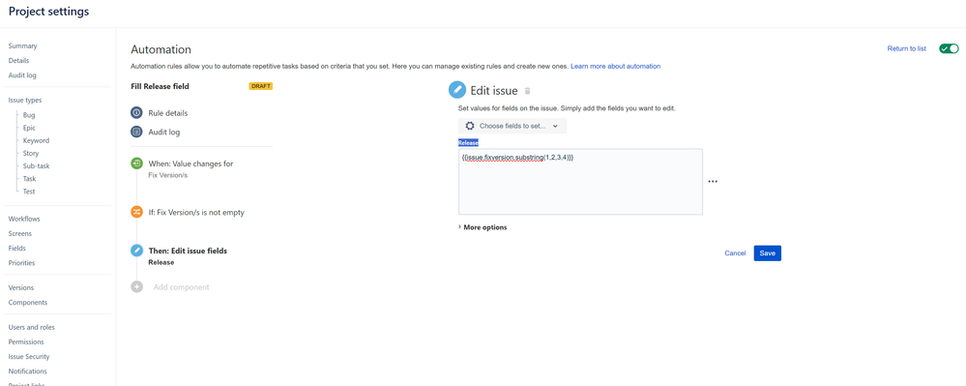Open Issue types settings
The width and height of the screenshot is (966, 386).
pos(25,100)
